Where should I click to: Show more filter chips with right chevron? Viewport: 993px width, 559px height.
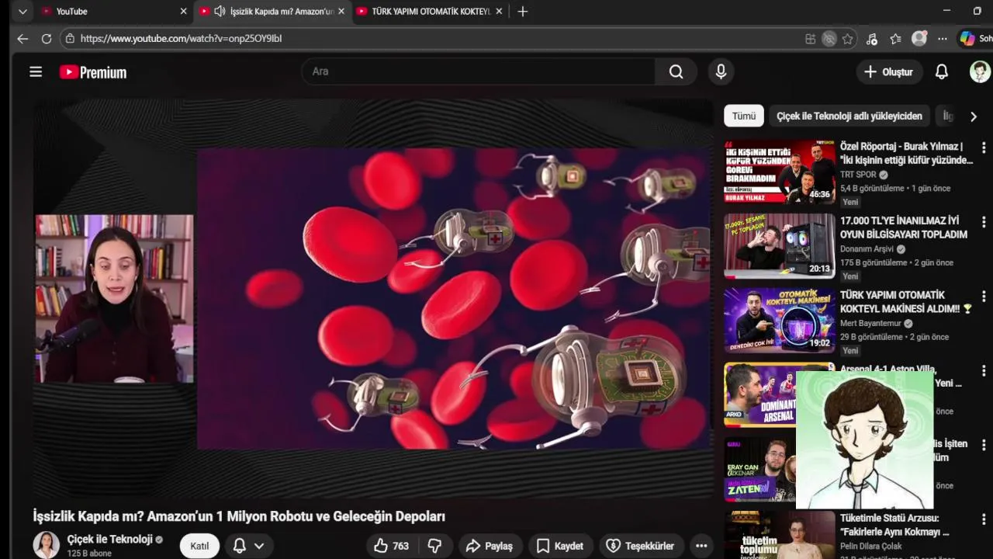coord(973,116)
